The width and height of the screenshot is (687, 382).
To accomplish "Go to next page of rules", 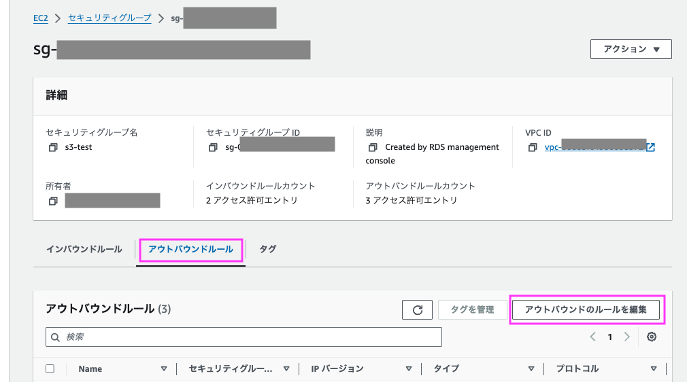I will (x=627, y=337).
